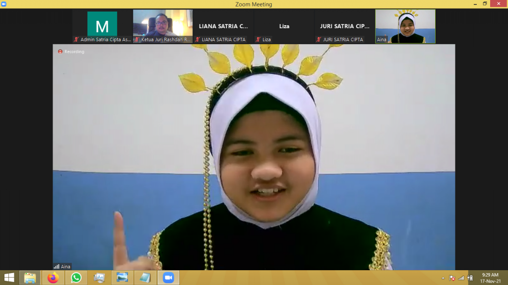Click the Zoom Meeting title bar text

click(254, 3)
